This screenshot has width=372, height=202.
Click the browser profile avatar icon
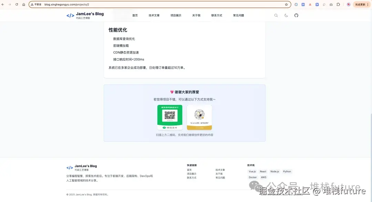pyautogui.click(x=348, y=4)
